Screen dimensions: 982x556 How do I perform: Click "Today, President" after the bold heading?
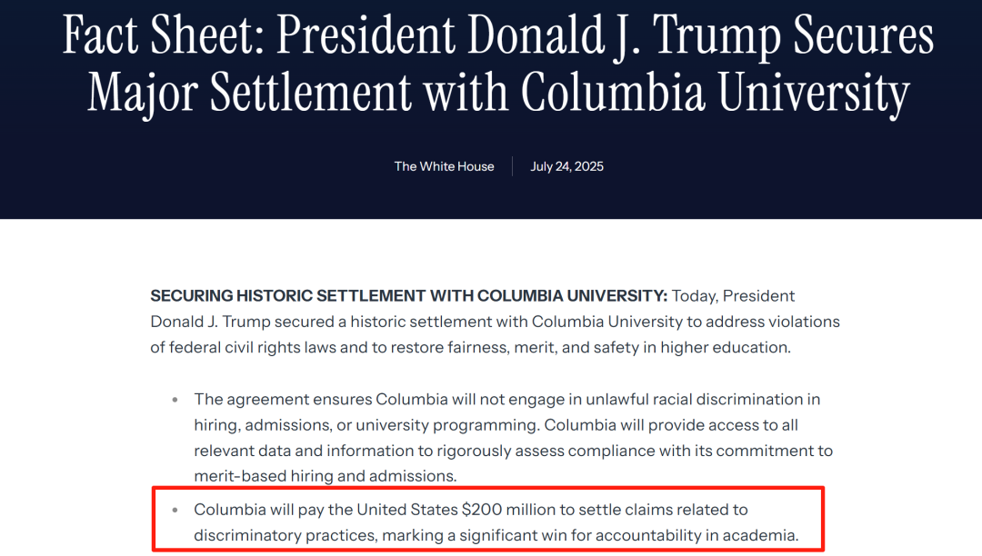coord(733,296)
